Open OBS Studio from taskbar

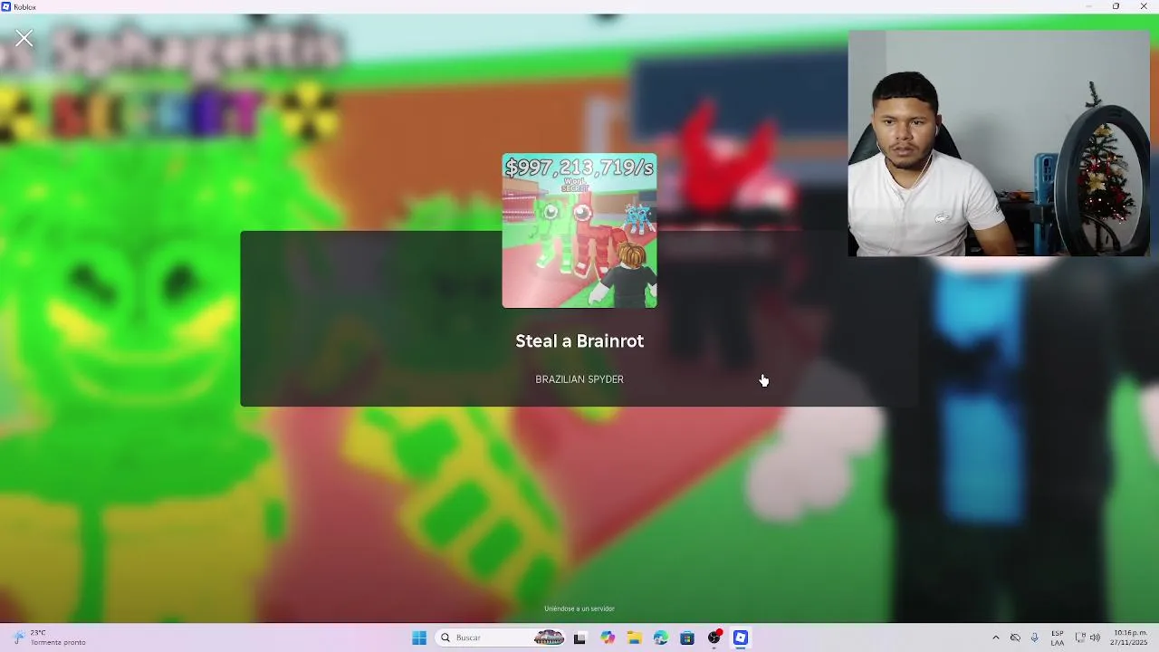click(714, 638)
